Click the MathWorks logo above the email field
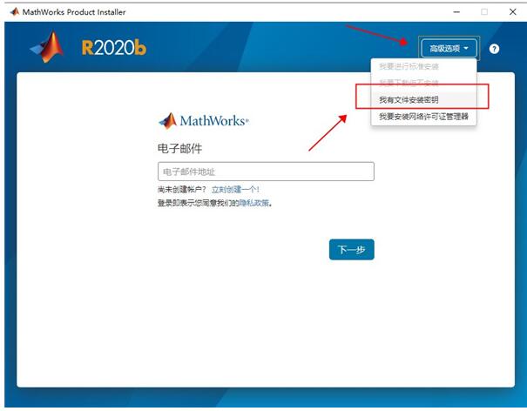This screenshot has height=411, width=527. point(203,121)
